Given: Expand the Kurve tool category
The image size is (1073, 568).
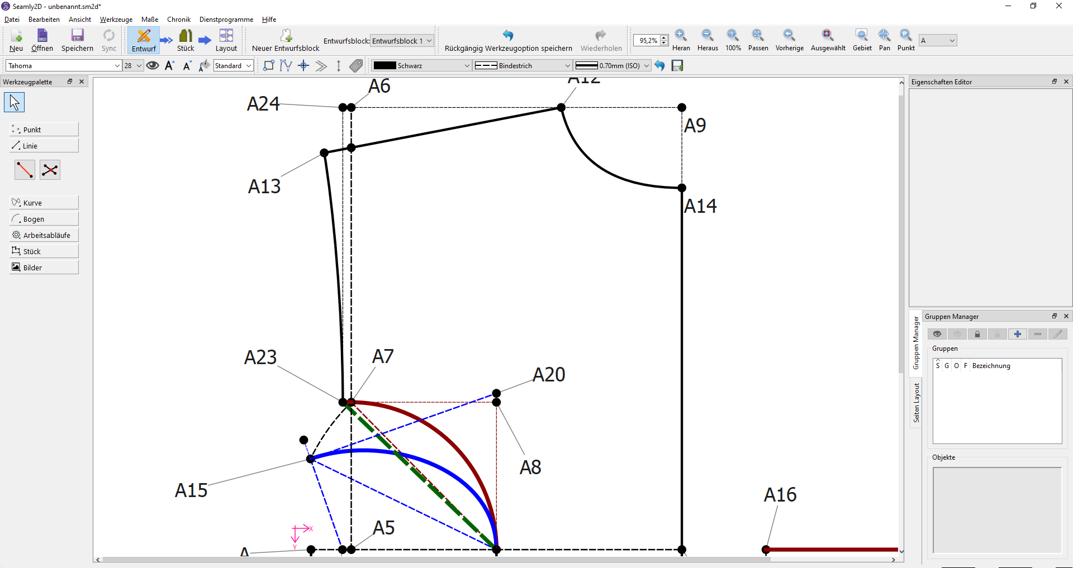Looking at the screenshot, I should pos(44,203).
